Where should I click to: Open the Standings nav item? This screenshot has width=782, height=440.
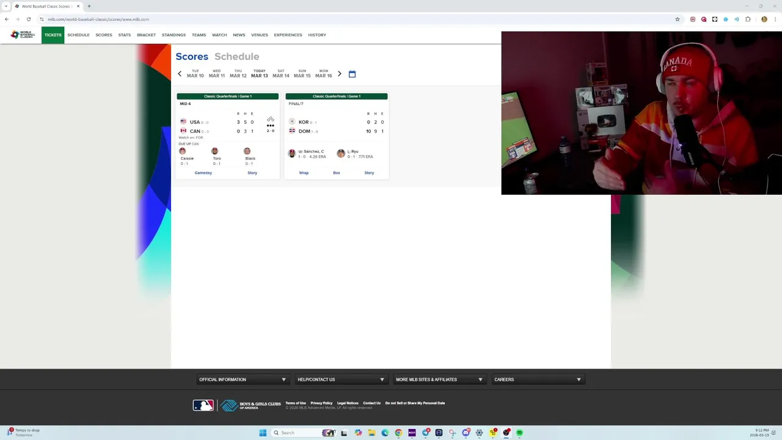(x=174, y=35)
